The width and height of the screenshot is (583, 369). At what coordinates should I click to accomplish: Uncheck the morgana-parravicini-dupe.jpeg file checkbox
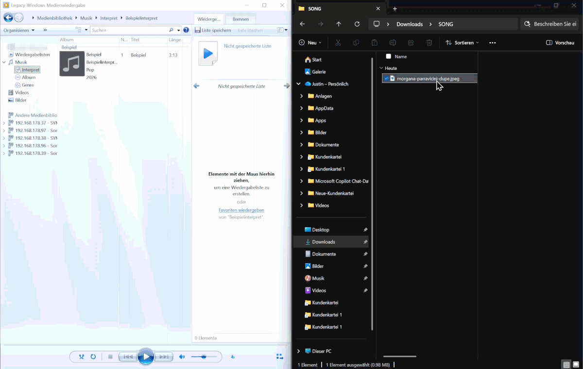coord(386,79)
